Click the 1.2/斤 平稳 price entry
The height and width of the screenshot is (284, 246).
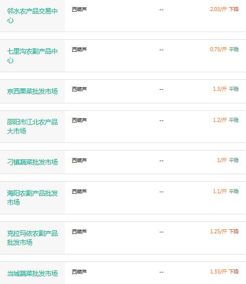(x=226, y=120)
